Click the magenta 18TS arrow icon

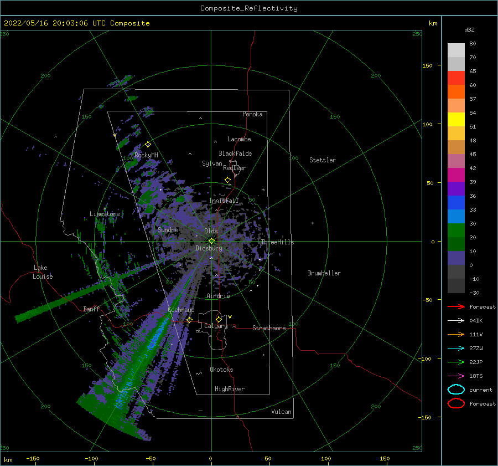(456, 376)
